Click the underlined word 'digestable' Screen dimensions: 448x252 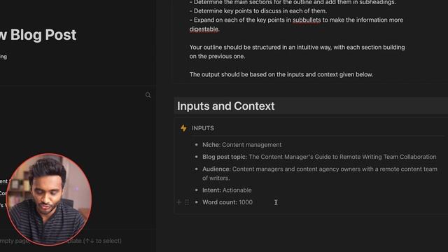tap(204, 29)
